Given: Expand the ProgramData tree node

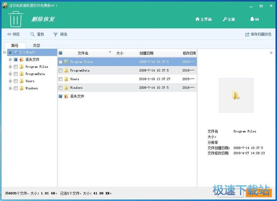Looking at the screenshot, I should coord(10,74).
